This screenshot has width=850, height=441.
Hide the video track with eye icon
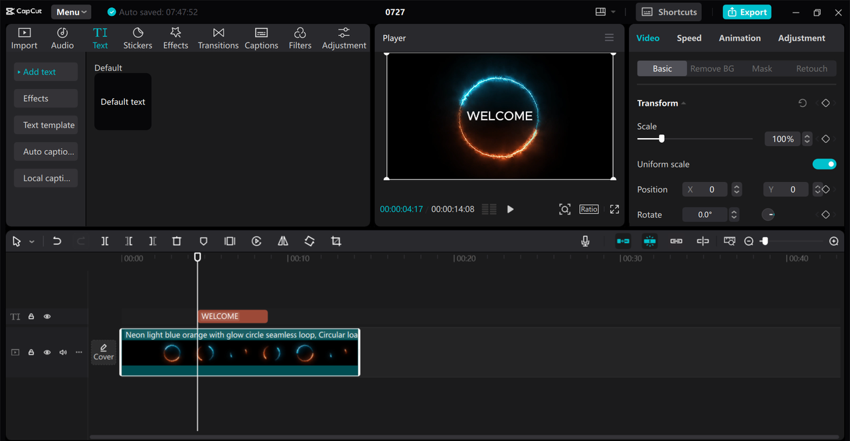point(47,352)
